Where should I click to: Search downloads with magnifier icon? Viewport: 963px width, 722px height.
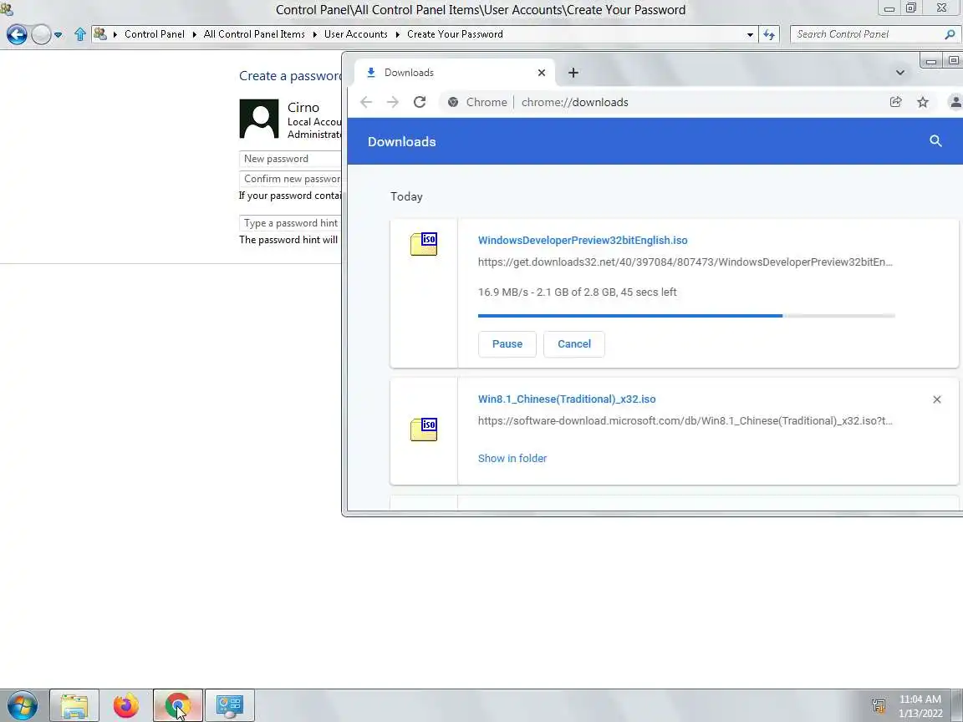pos(935,141)
